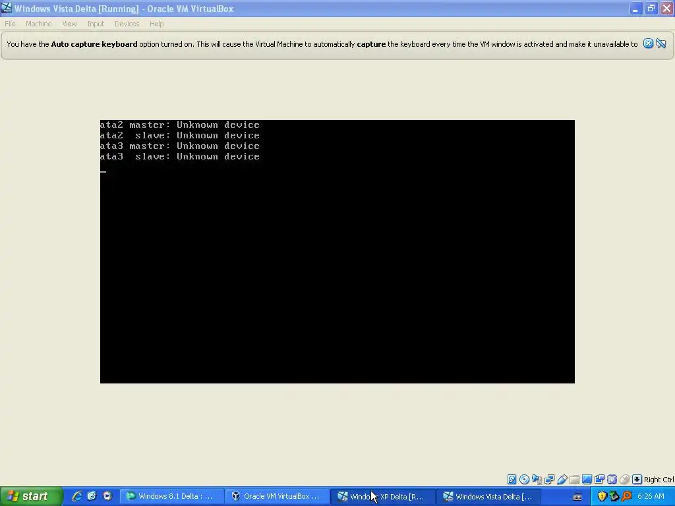This screenshot has width=675, height=506.
Task: Click the hard disk activity status icon
Action: (512, 480)
